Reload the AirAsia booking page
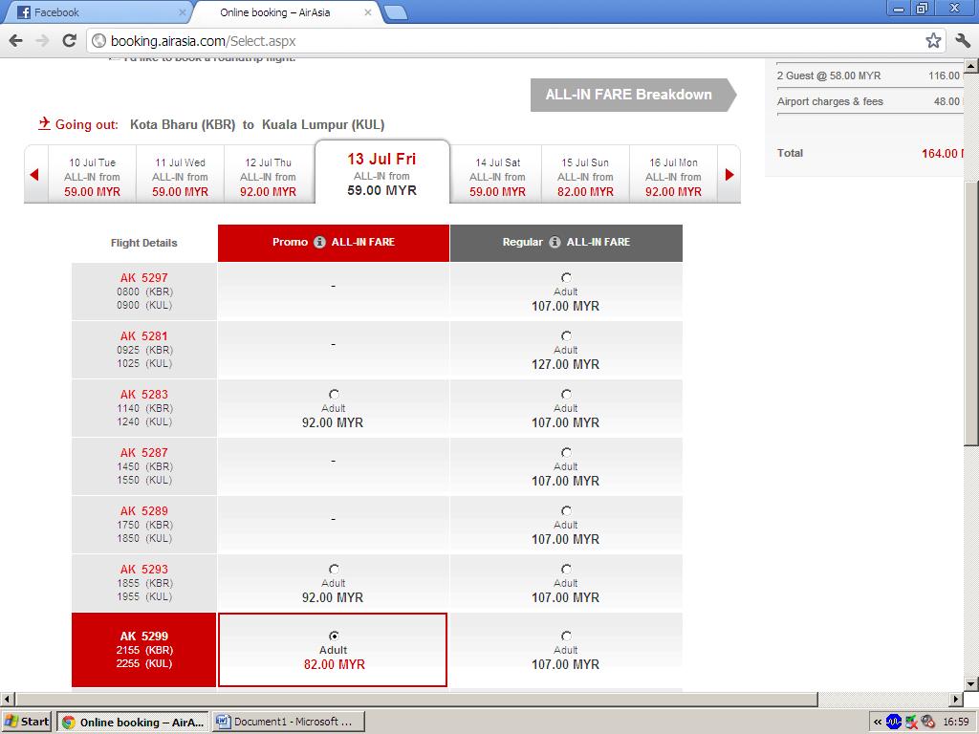Screen dimensions: 979x734 pyautogui.click(x=69, y=41)
